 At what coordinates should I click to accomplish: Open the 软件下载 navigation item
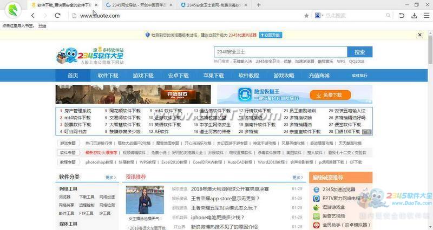pyautogui.click(x=108, y=76)
